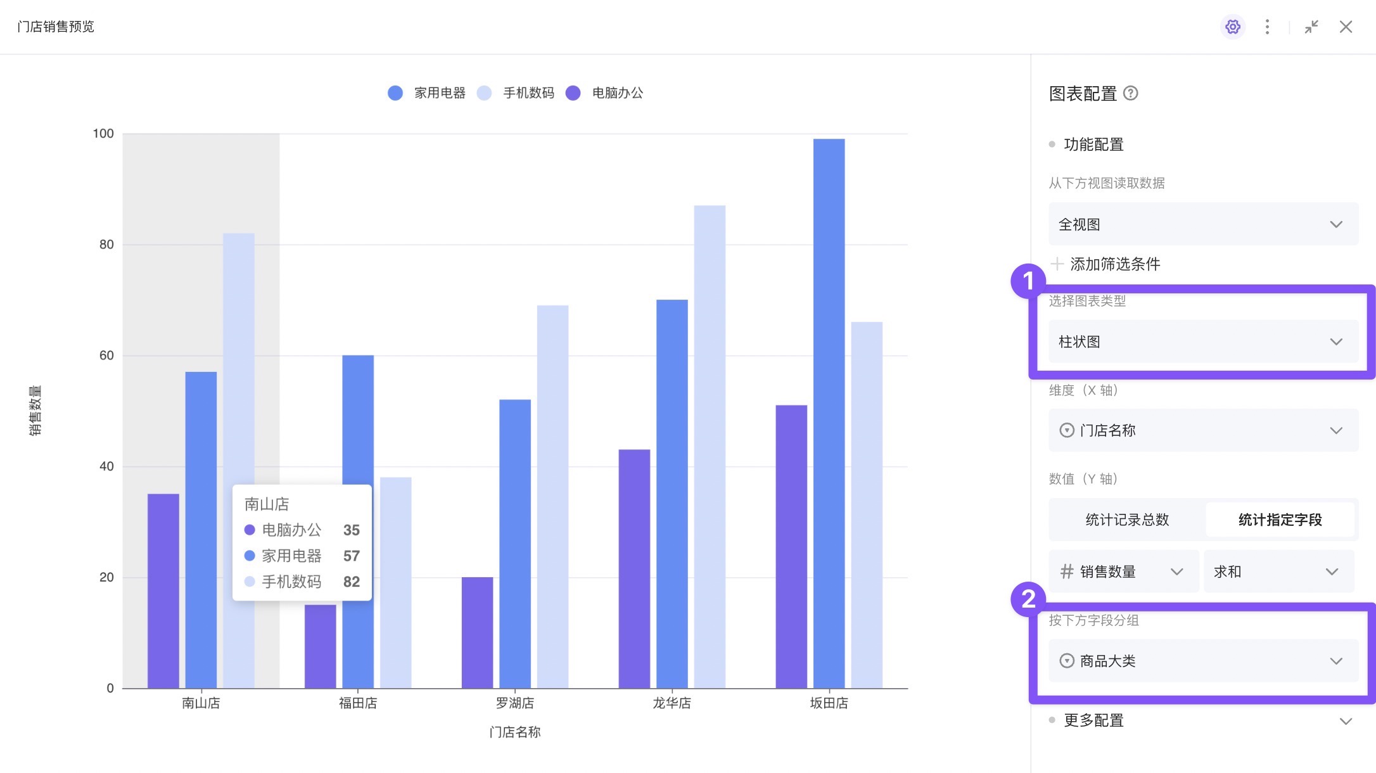
Task: Click the plus icon for 添加筛选条件
Action: (x=1057, y=264)
